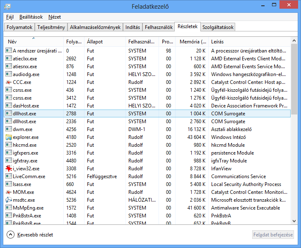Screen dimensions: 301x248
Task: Click the igfxpers.exe process icon
Action: (9, 153)
